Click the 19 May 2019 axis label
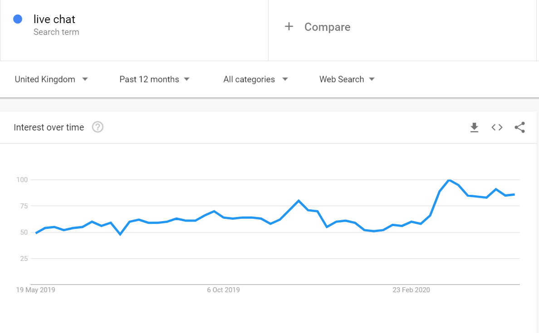Viewport: 539px width, 333px height. [x=35, y=290]
